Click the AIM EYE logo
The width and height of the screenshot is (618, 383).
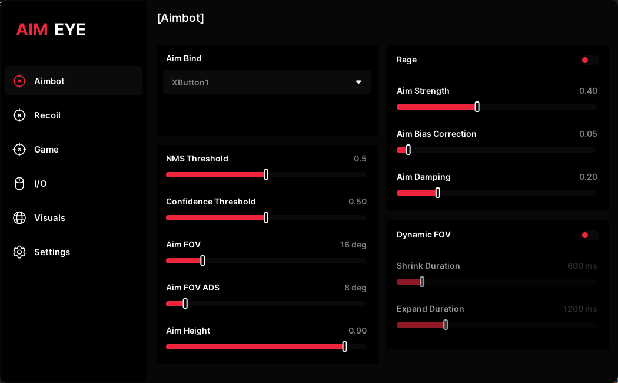51,29
